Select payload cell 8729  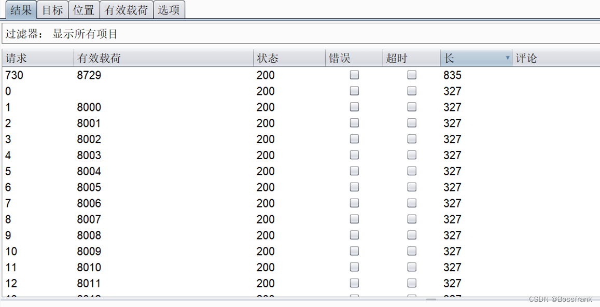89,75
